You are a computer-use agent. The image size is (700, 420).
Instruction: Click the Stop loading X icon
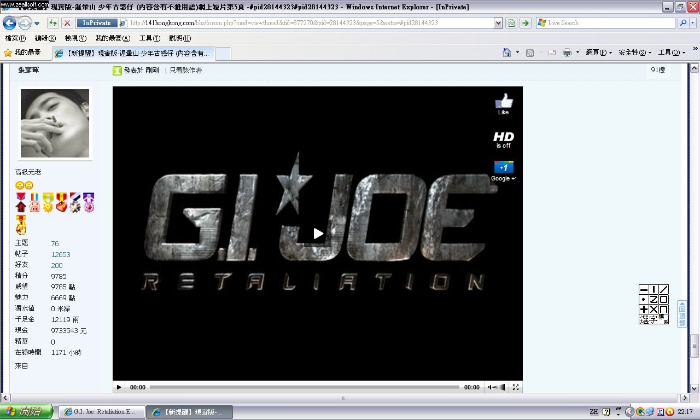tap(67, 23)
